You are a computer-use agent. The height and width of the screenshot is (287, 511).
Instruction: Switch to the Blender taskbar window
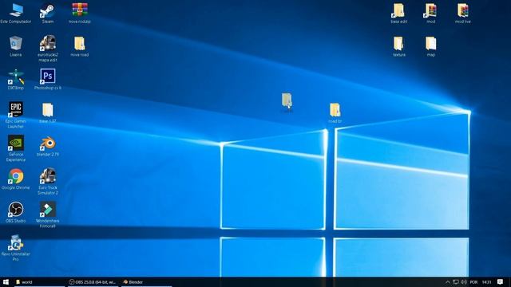click(x=147, y=282)
